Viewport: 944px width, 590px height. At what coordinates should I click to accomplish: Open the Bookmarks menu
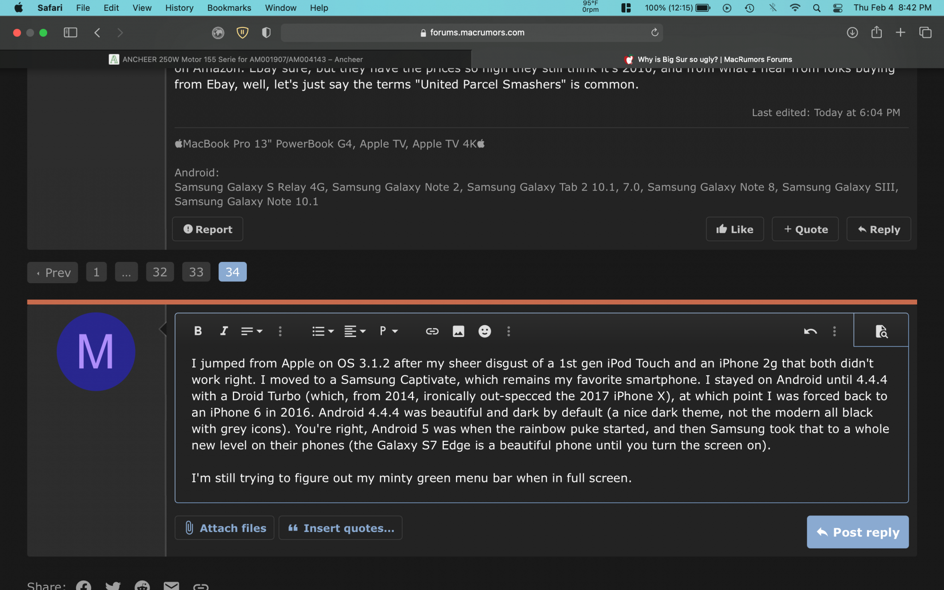click(x=229, y=8)
